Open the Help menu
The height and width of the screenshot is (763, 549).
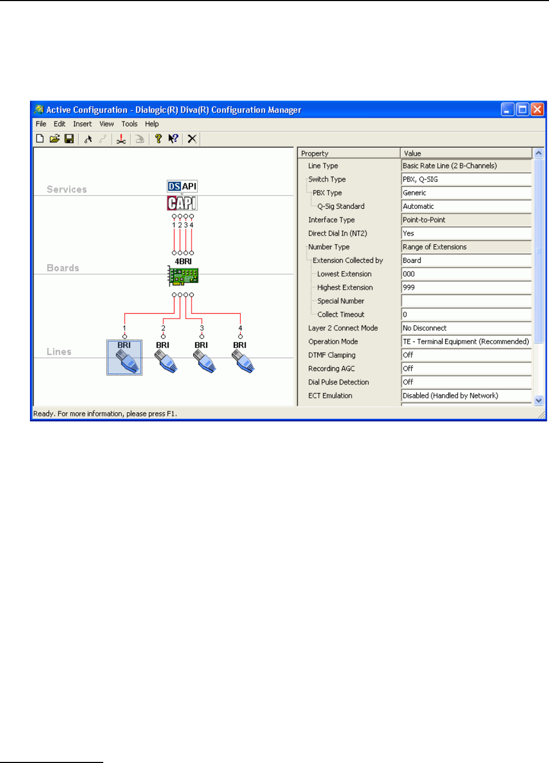[x=152, y=124]
